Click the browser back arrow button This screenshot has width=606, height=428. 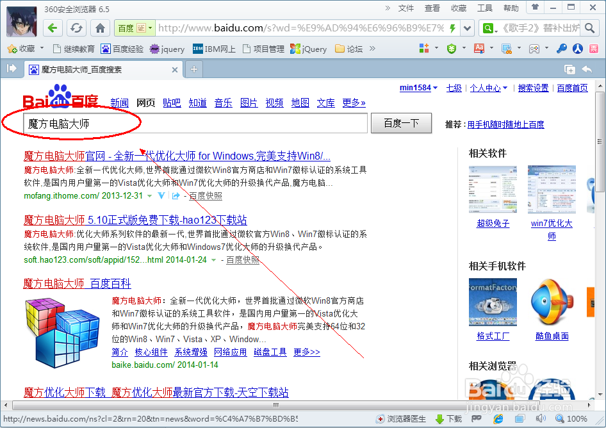click(x=53, y=28)
